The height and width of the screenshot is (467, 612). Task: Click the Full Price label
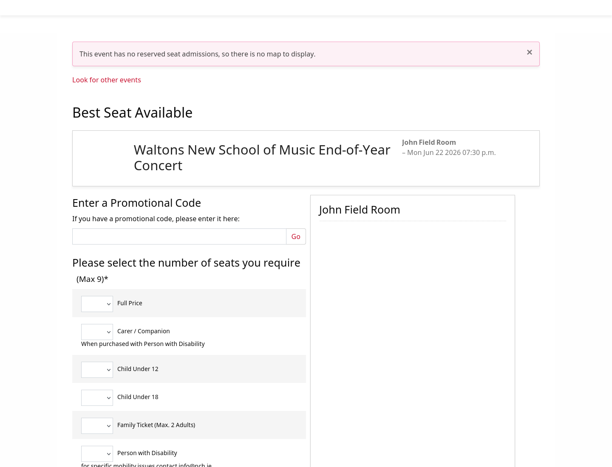point(130,303)
